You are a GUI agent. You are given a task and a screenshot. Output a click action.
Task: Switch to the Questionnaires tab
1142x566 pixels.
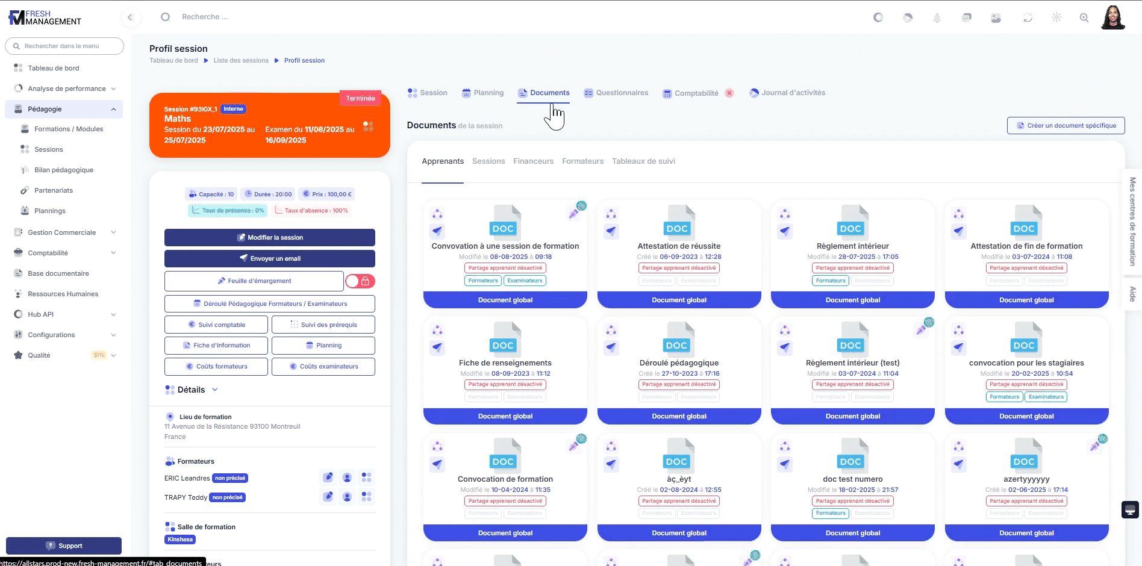616,93
